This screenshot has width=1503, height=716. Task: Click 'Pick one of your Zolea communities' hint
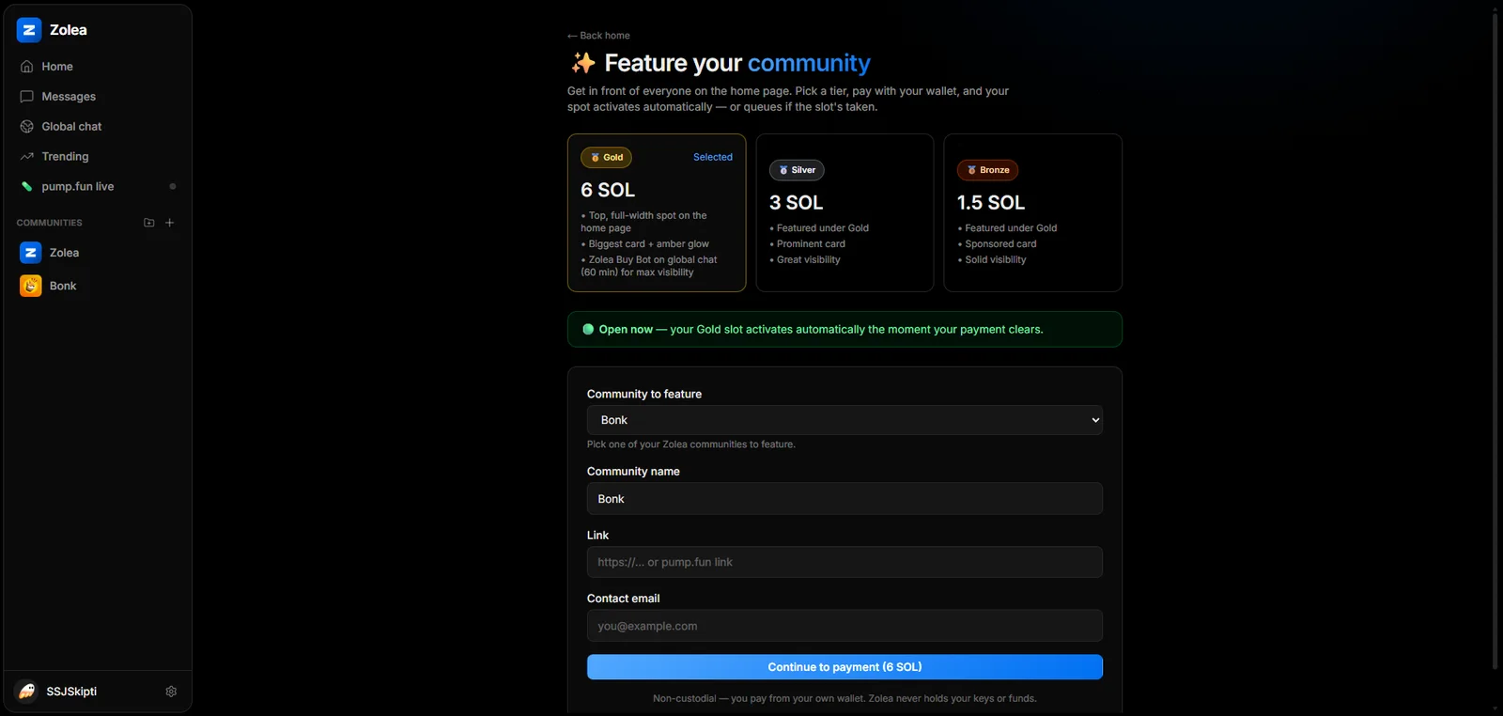[x=691, y=444]
